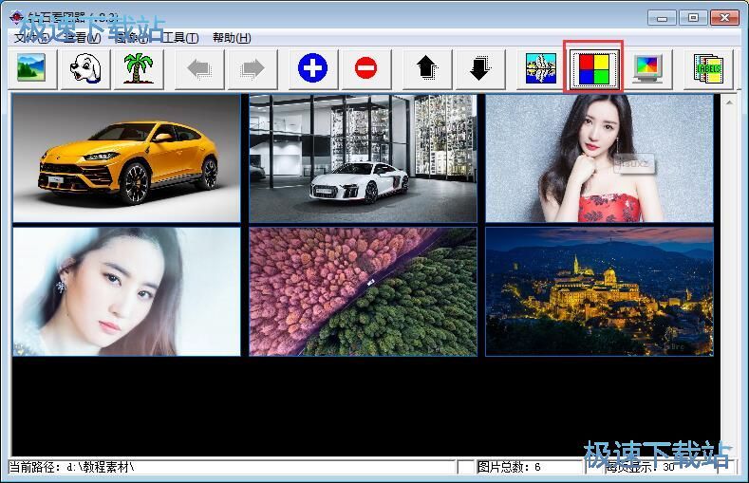The height and width of the screenshot is (483, 749).
Task: Click the black up arrow icon
Action: point(426,68)
